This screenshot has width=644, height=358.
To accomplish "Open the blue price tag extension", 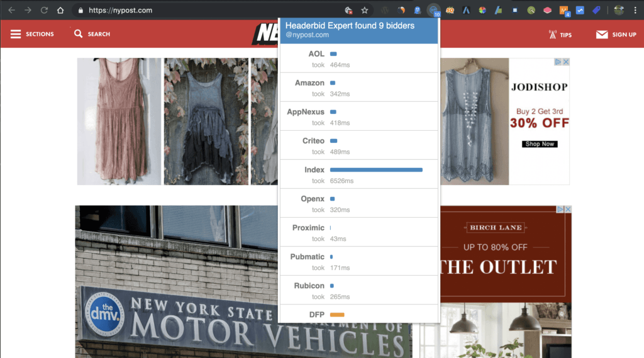I will (x=596, y=10).
